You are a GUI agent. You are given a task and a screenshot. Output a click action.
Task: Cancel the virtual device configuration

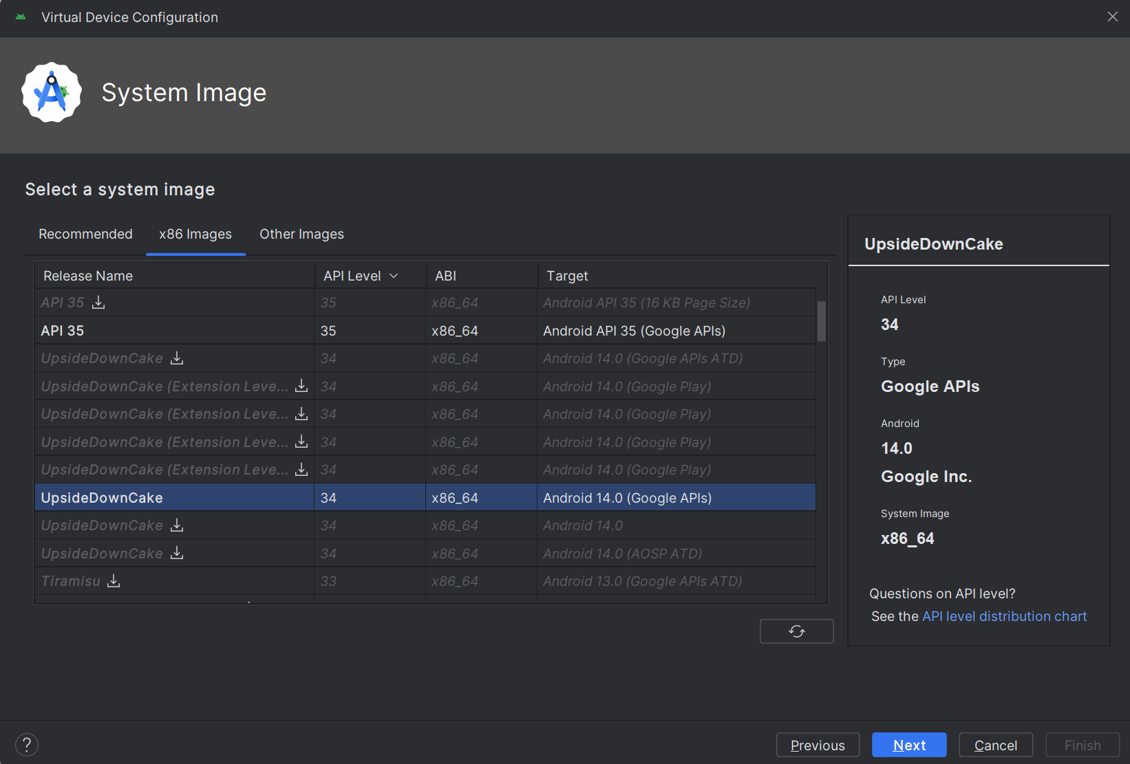click(x=995, y=745)
